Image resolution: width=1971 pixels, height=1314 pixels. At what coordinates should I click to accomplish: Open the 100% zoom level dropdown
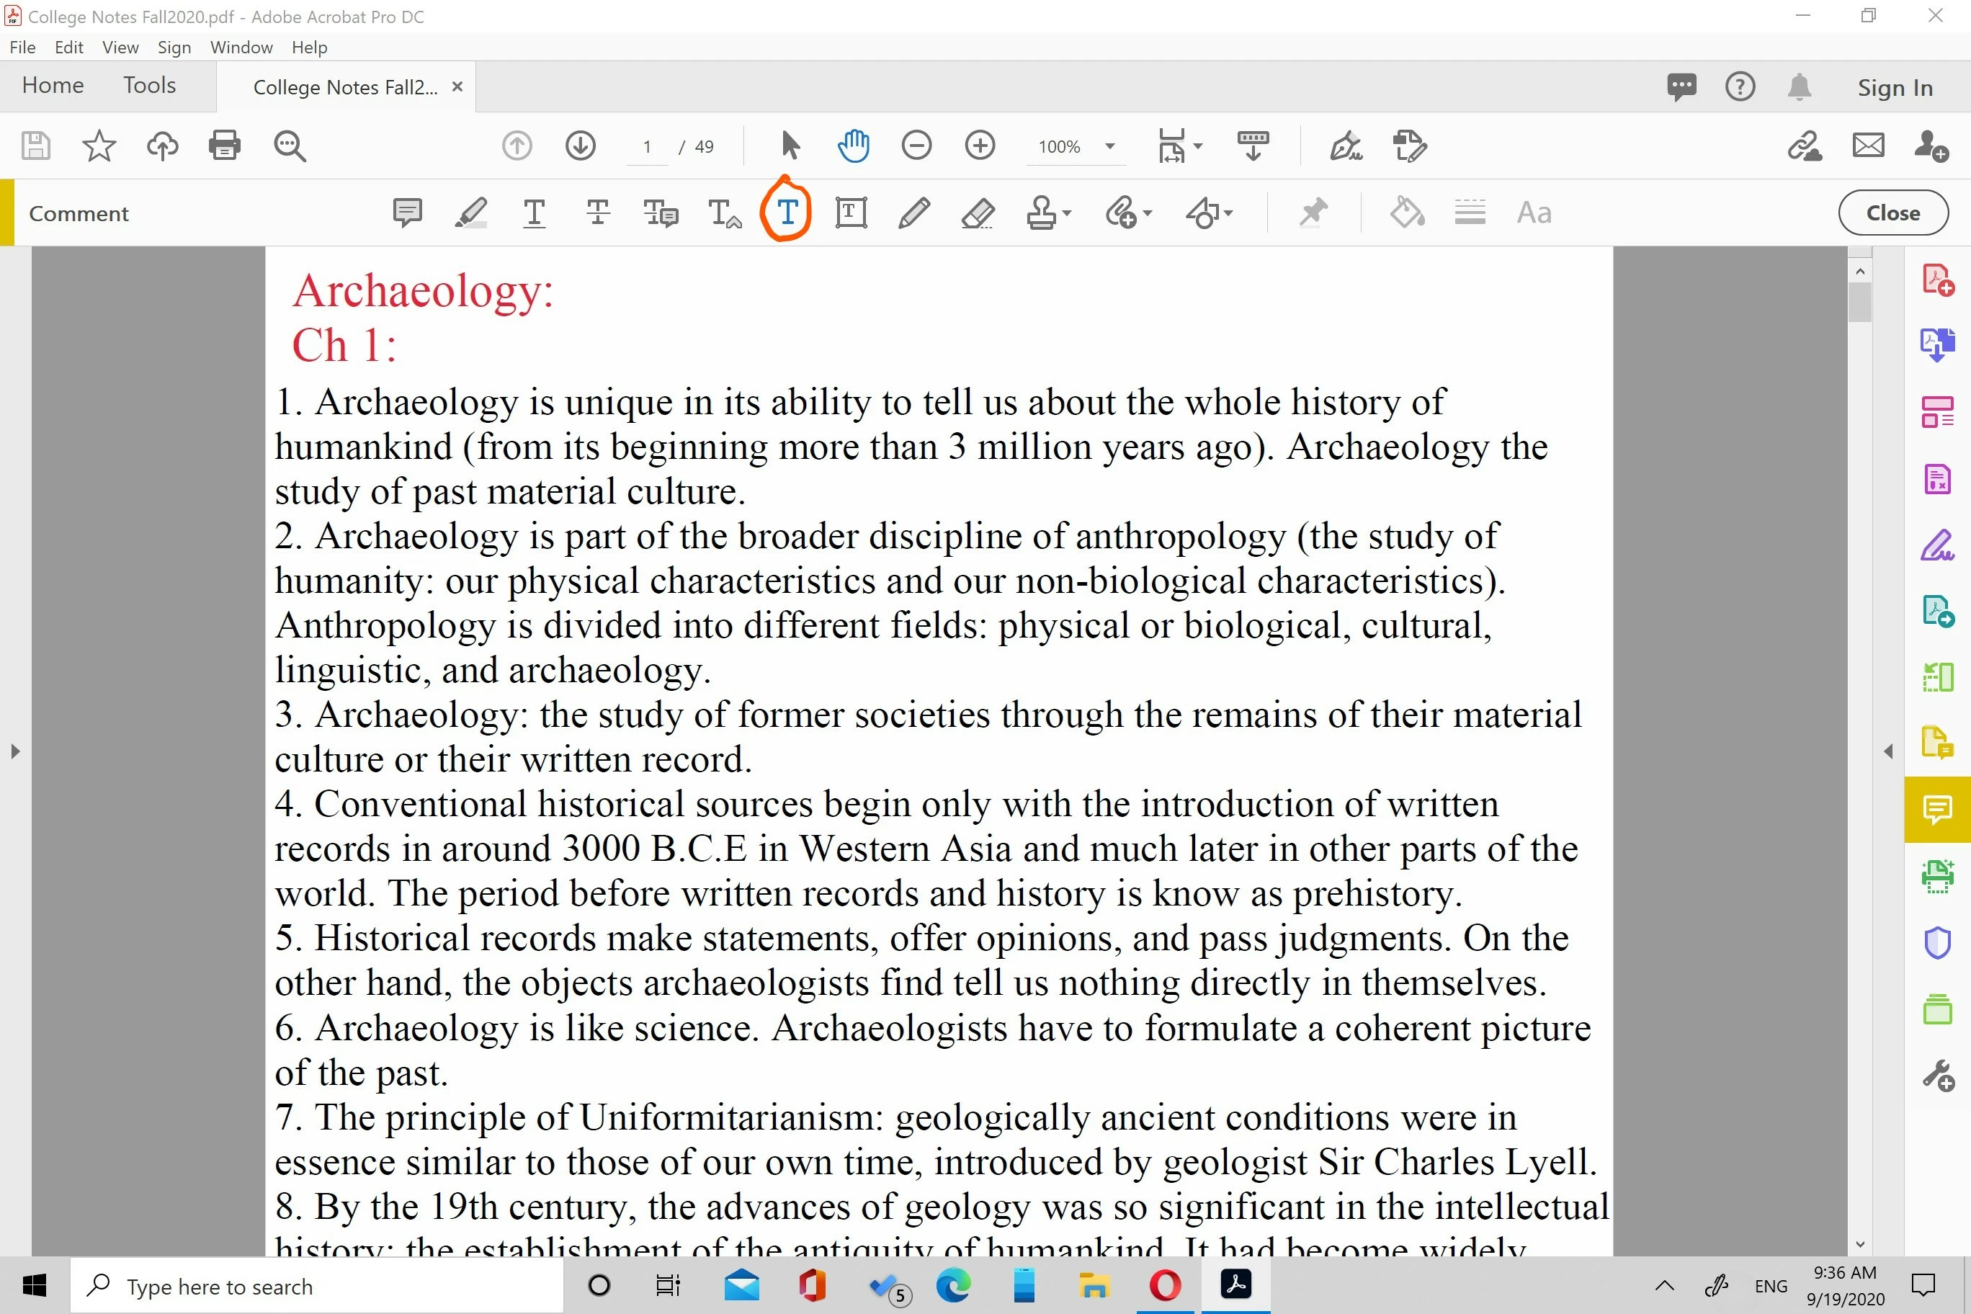1109,147
